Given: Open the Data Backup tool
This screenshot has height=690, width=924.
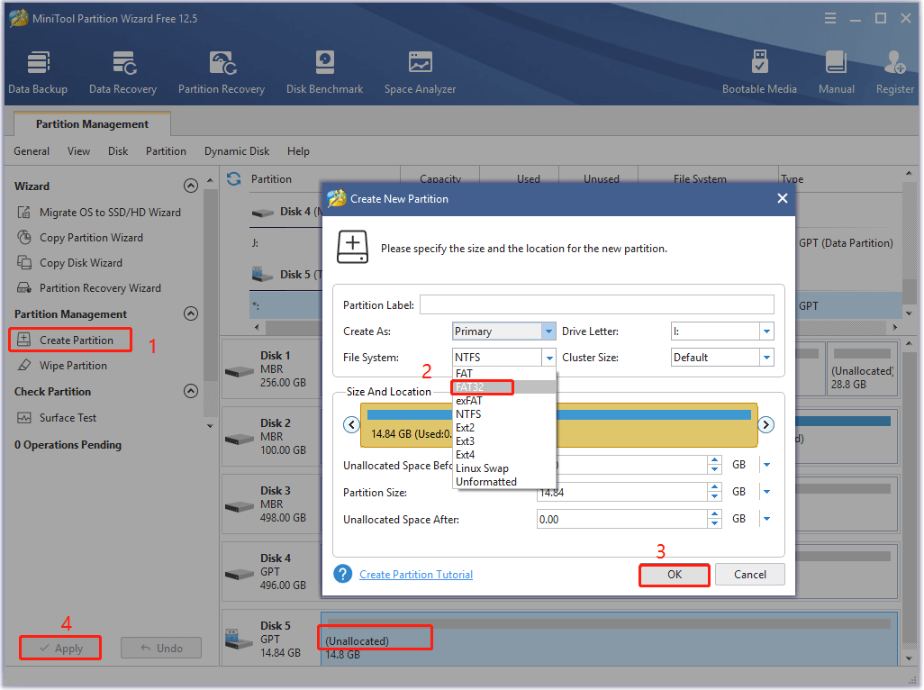Looking at the screenshot, I should (38, 72).
